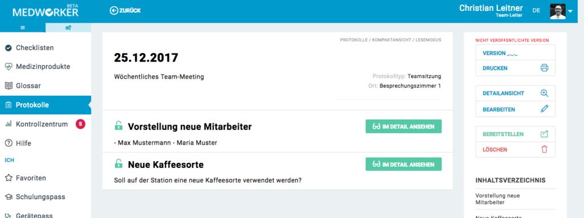Click the Protokolltyp value Teamsitzung

(x=424, y=76)
